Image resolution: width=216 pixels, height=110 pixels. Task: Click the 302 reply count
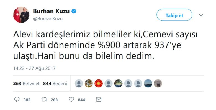click(27, 100)
